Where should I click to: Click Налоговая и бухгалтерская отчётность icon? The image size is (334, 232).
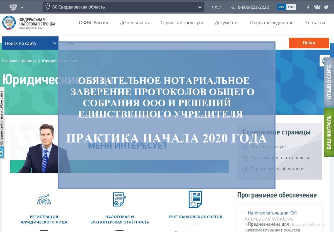pos(119,199)
